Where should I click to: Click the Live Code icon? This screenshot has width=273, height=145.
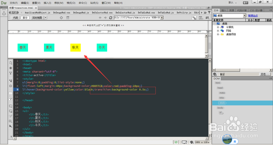click(68, 18)
